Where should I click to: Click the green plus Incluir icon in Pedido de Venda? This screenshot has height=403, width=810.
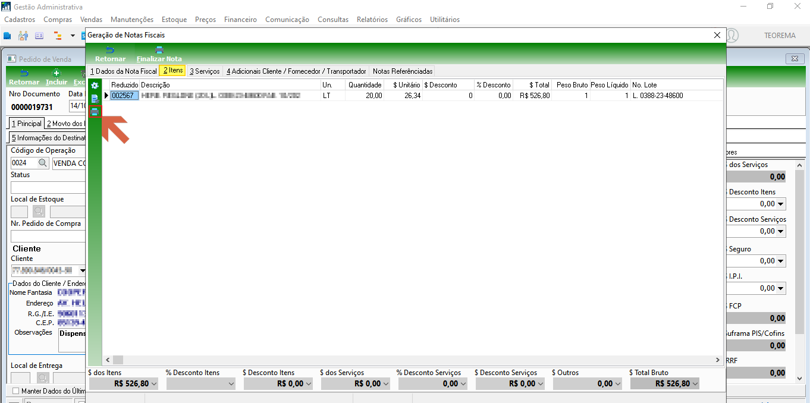tap(56, 73)
